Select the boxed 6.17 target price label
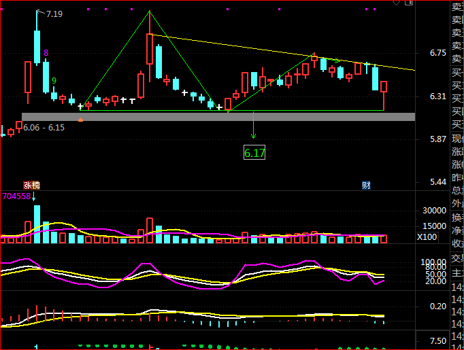The width and height of the screenshot is (464, 350). pos(254,152)
